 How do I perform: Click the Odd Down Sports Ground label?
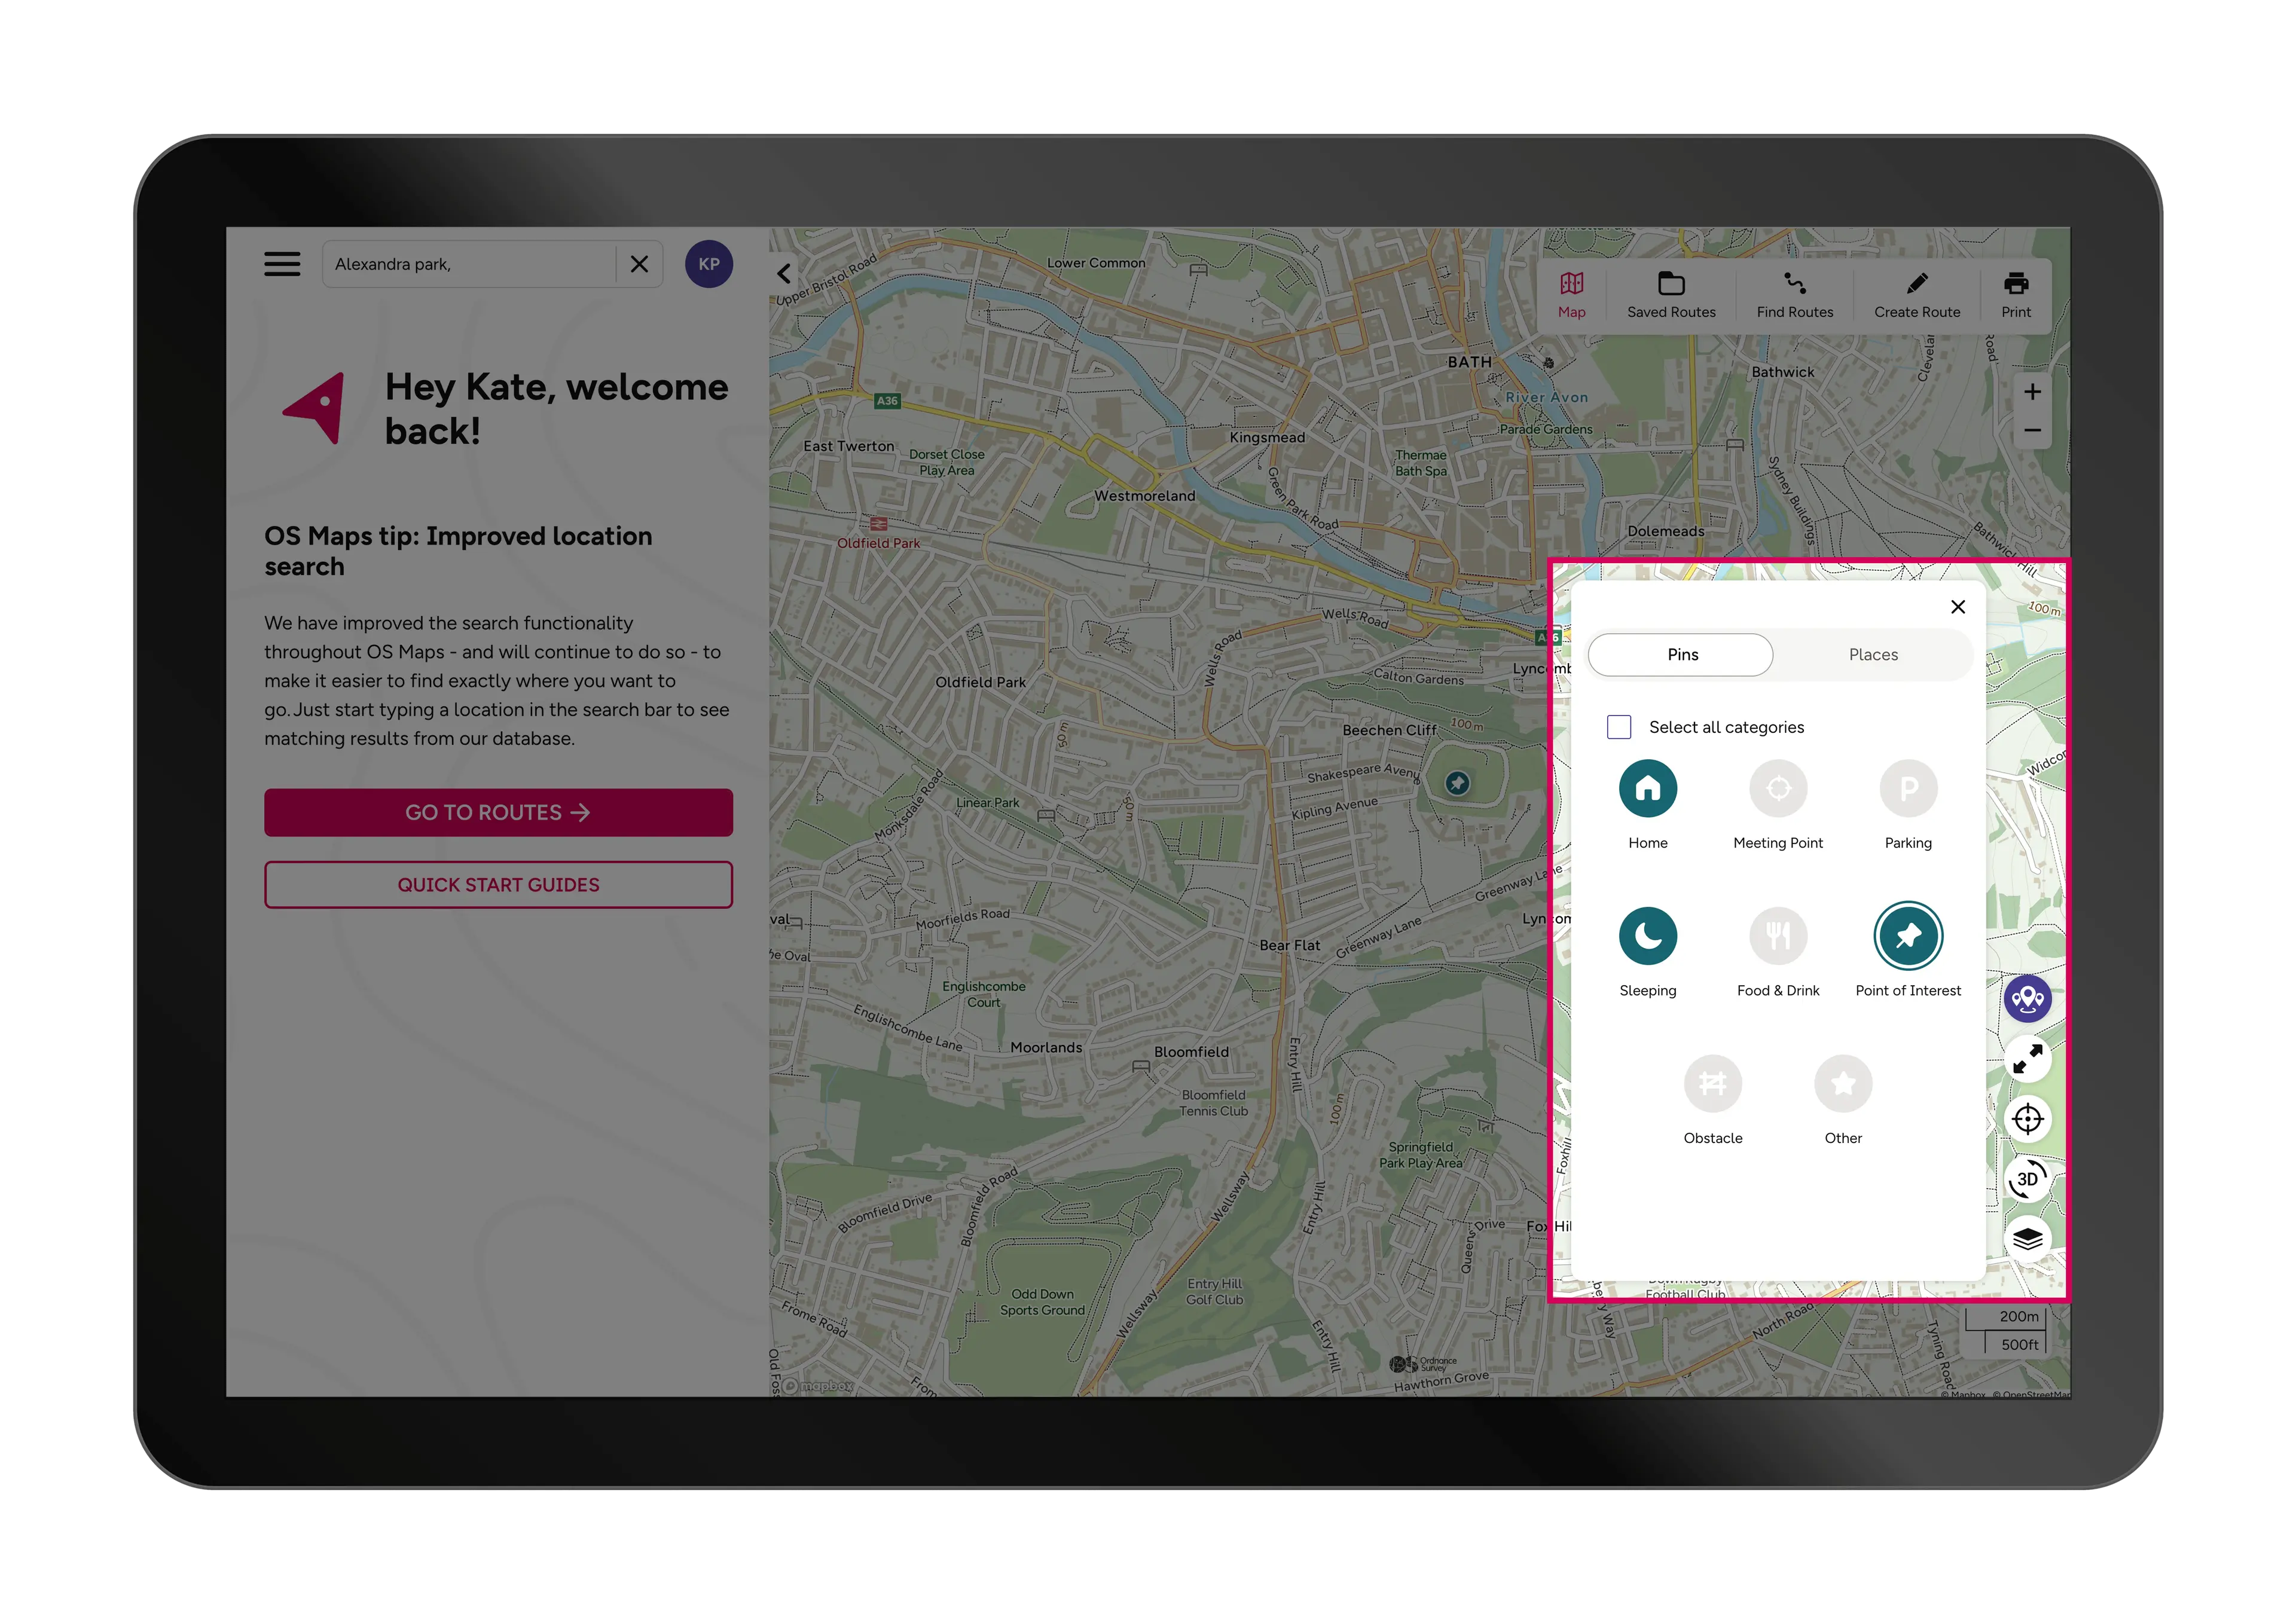[x=1042, y=1302]
